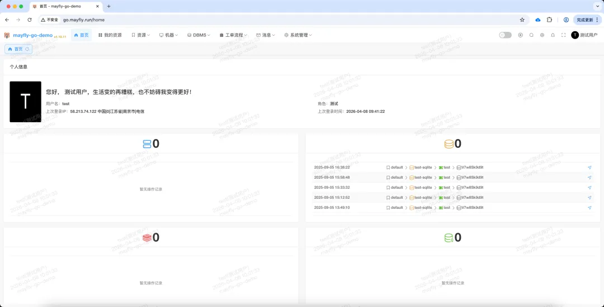This screenshot has width=604, height=307.
Task: Click the 个人信息 card heading
Action: pos(18,67)
